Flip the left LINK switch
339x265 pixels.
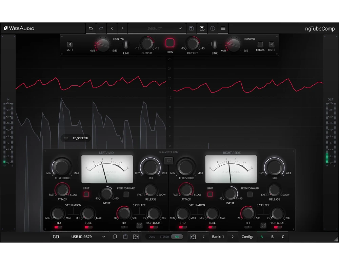[x=126, y=44]
